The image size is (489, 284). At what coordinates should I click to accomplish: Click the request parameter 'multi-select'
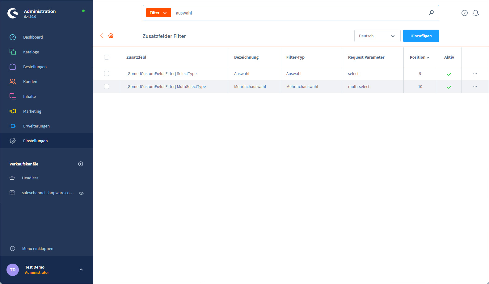(359, 86)
